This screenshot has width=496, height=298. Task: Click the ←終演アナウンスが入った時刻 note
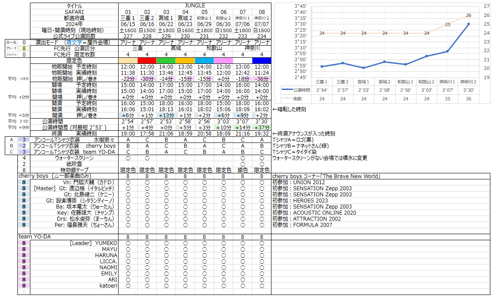(304, 134)
